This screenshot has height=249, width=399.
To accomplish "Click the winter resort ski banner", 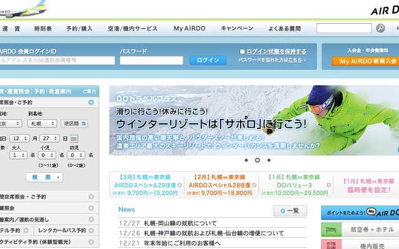I will (254, 120).
